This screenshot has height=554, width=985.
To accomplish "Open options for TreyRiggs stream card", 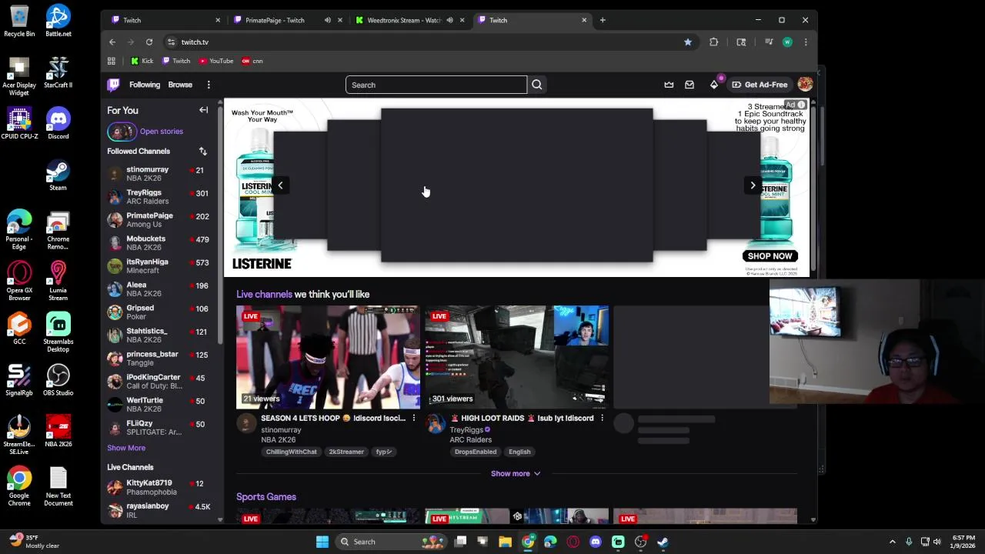I will (602, 418).
